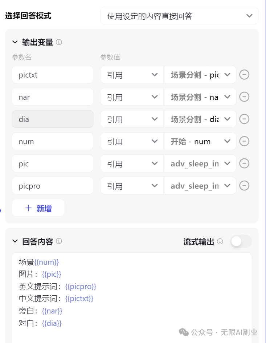Viewport: 266px width, 343px height.
Task: Click the dia parameter name field
Action: tap(53, 119)
